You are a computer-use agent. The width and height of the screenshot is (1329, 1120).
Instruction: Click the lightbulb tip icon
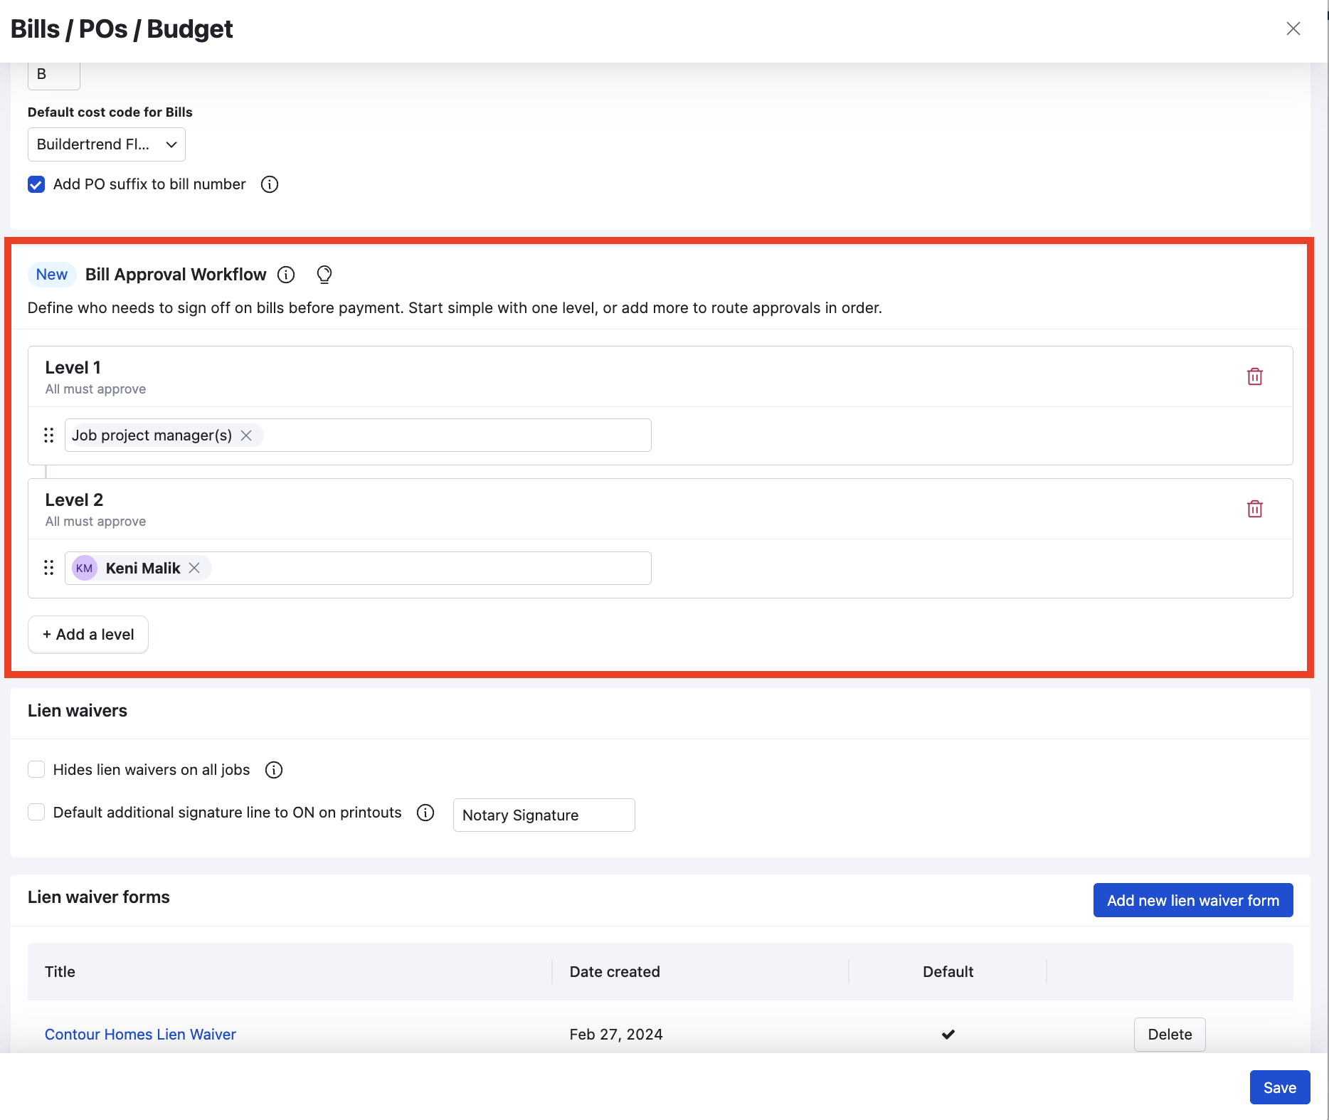coord(324,275)
